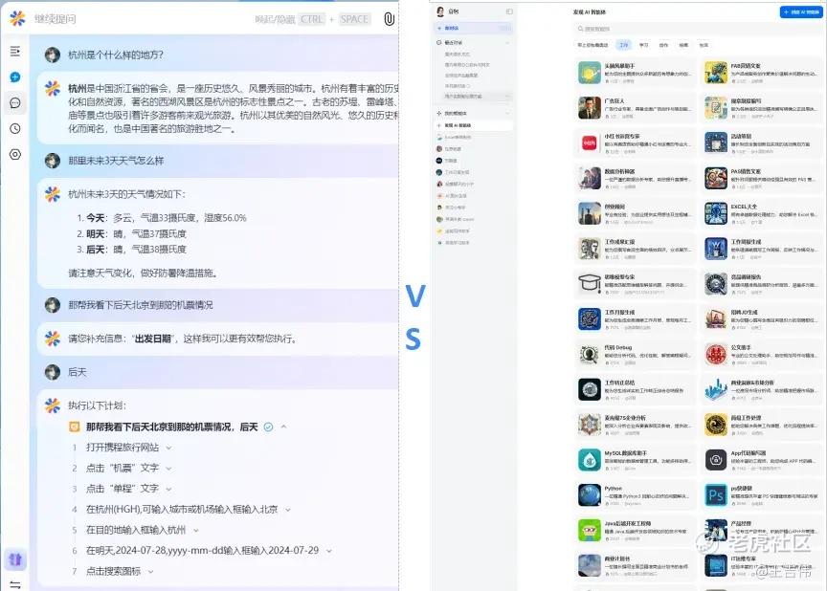Open the chat bubble conversations icon

15,102
